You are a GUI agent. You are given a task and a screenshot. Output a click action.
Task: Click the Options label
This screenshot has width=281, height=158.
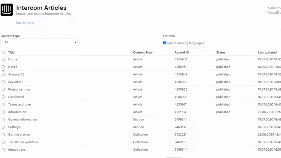pyautogui.click(x=169, y=36)
